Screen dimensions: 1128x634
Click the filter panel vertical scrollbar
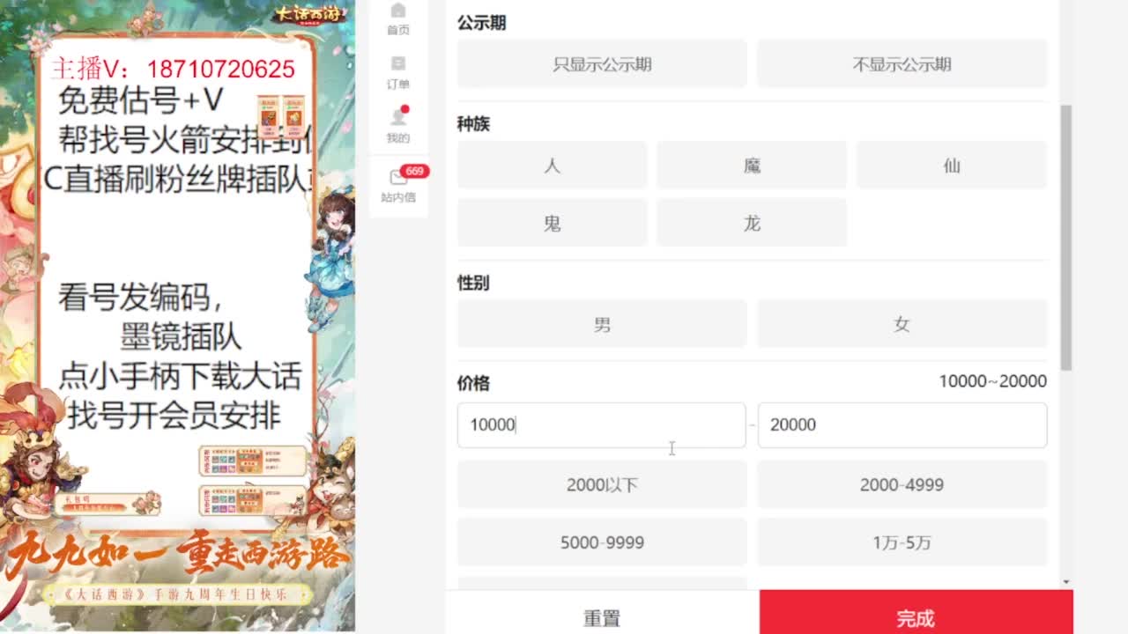click(1065, 238)
